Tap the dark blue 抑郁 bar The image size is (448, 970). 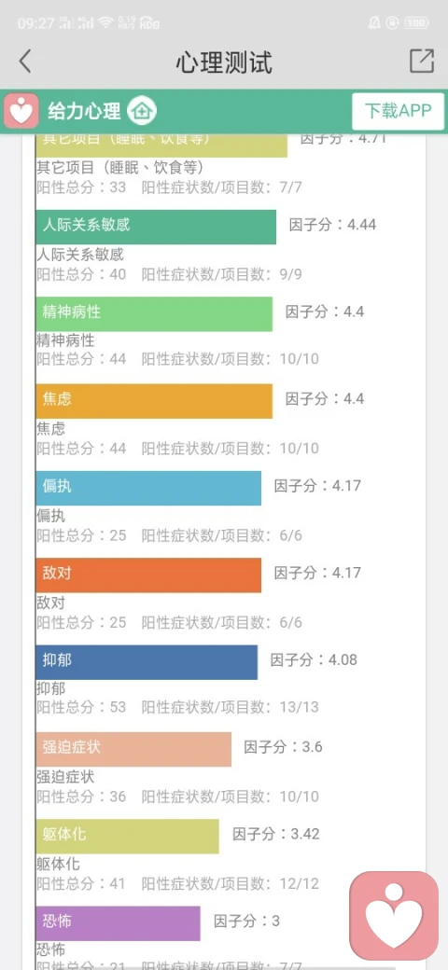147,662
